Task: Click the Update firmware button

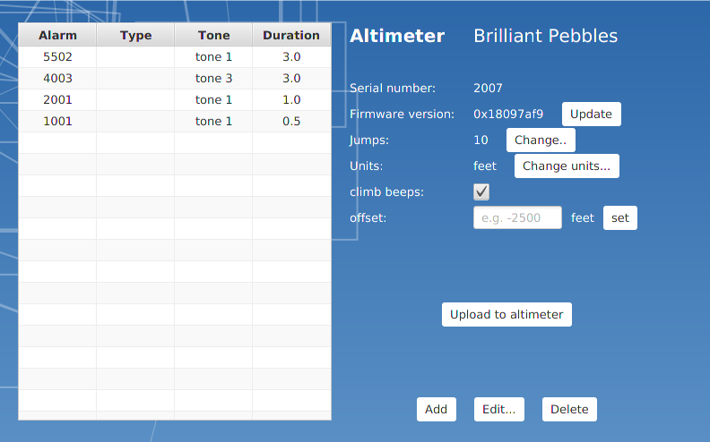Action: pyautogui.click(x=591, y=115)
